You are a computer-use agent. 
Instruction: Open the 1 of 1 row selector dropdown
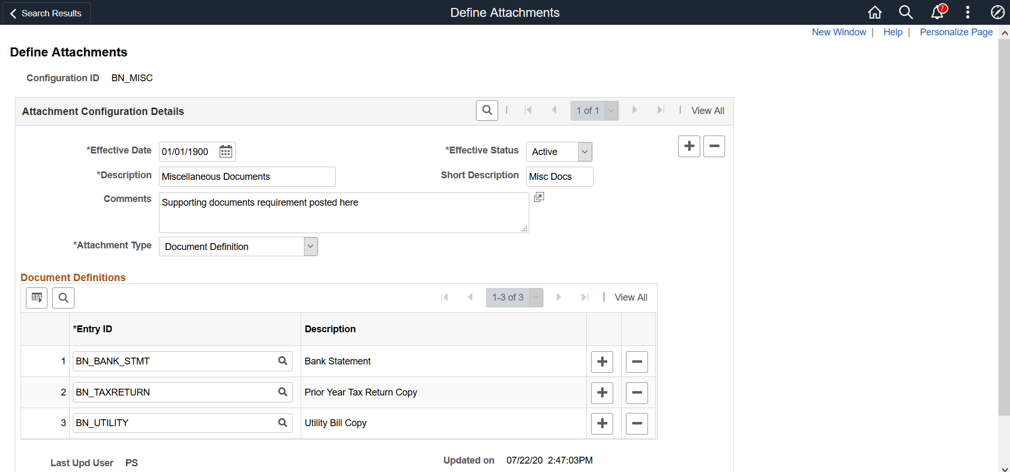coord(611,111)
